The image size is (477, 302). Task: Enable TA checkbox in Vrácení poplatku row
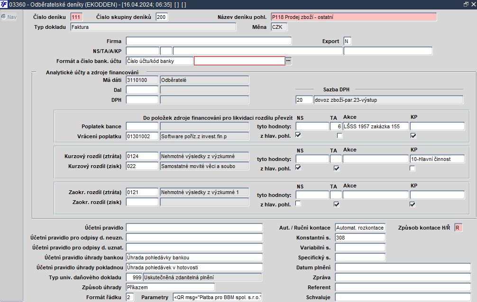pos(339,136)
